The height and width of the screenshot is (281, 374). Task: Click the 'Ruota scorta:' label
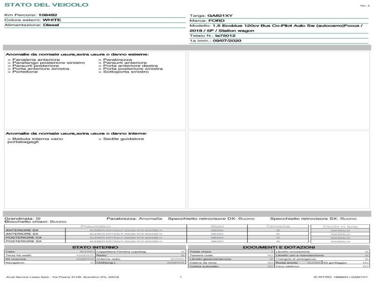point(287,263)
